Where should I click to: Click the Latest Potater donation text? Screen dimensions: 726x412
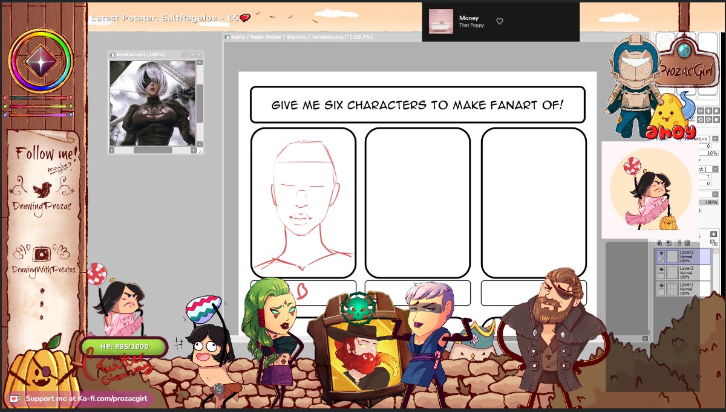click(165, 18)
